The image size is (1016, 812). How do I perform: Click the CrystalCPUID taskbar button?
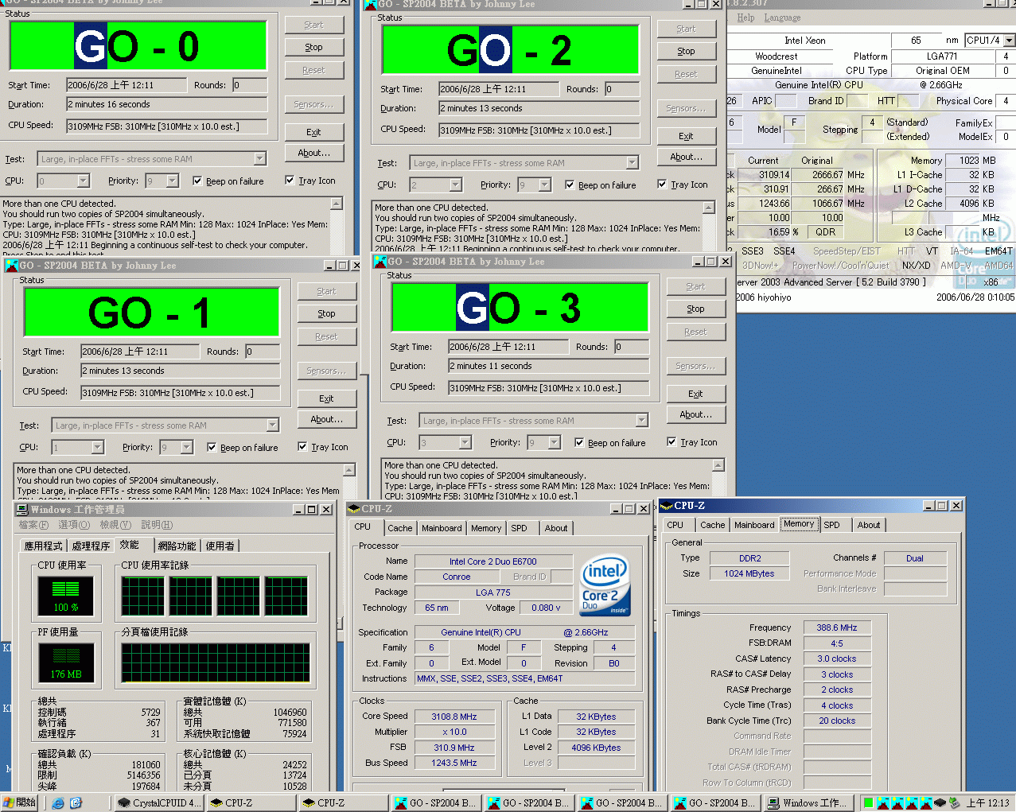[x=159, y=803]
